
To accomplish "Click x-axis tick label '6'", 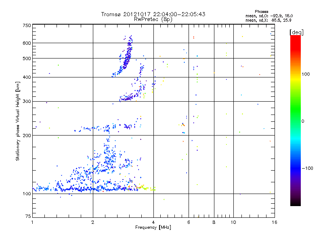I will [189, 222].
